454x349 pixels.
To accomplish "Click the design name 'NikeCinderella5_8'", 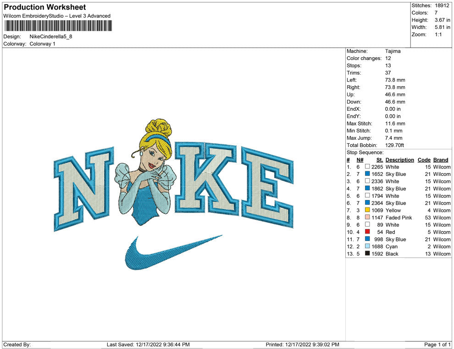I will 51,37.
